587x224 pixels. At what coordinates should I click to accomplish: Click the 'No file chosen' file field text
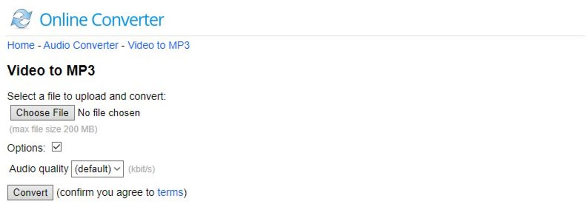tap(109, 113)
